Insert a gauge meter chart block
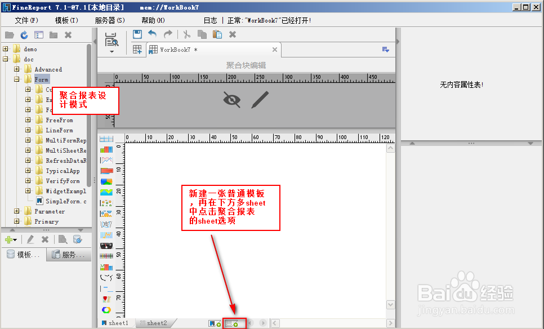The height and width of the screenshot is (329, 544). pyautogui.click(x=106, y=246)
